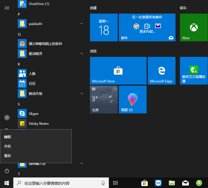Image resolution: width=208 pixels, height=188 pixels.
Task: Open 画图 3D tile
Action: point(133,99)
